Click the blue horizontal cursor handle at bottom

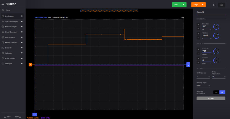tap(35, 114)
